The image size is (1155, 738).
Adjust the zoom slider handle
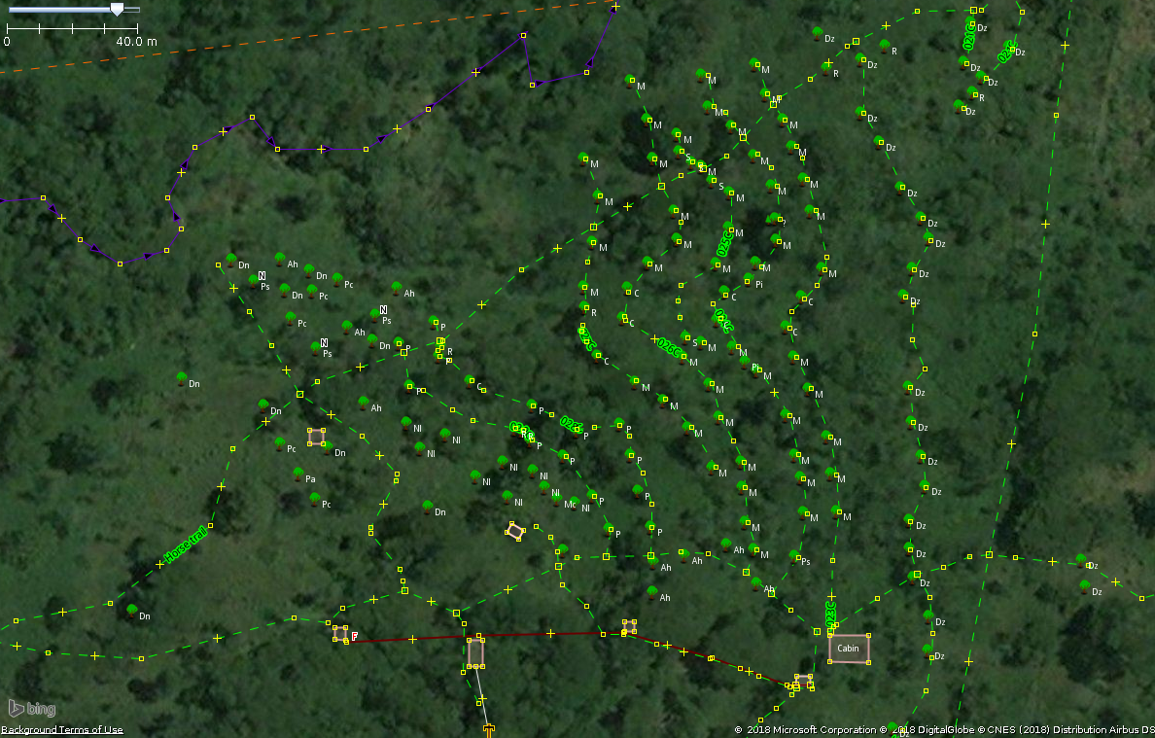tap(117, 9)
